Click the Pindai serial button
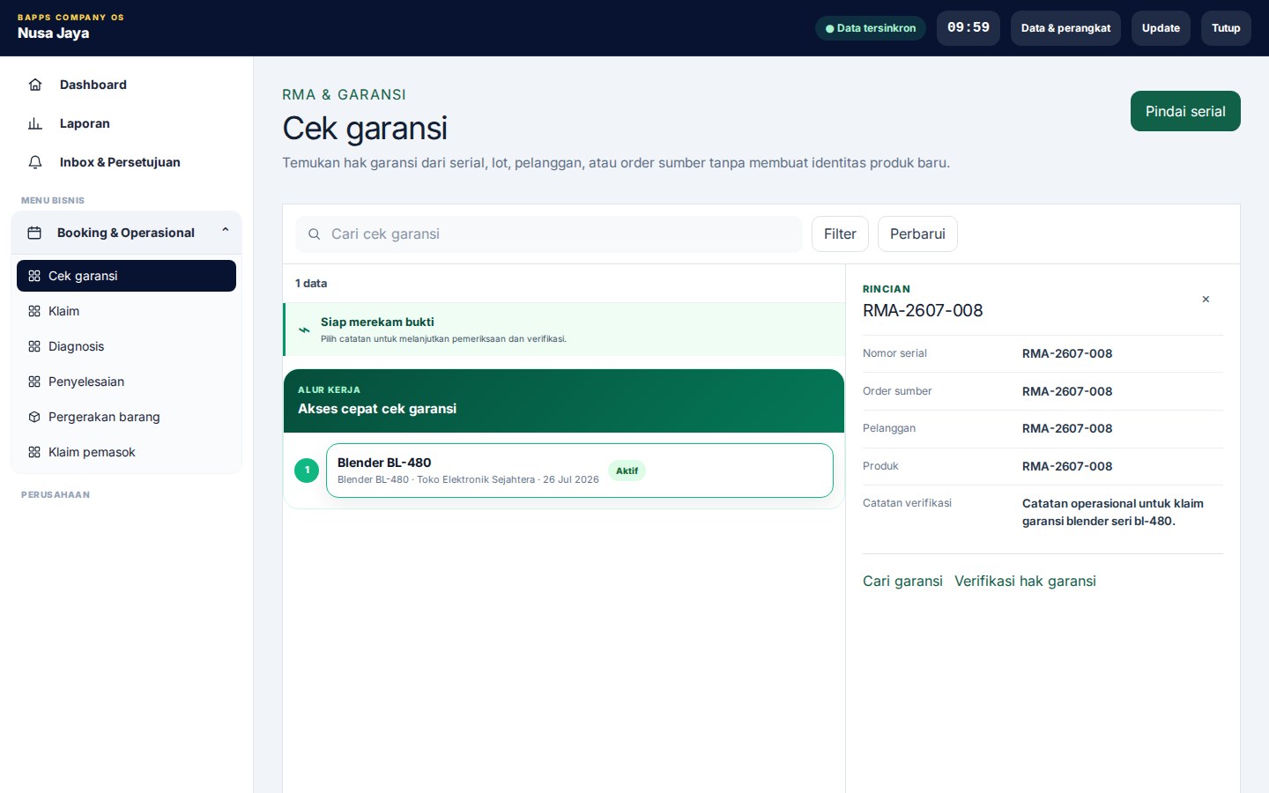 click(x=1185, y=111)
